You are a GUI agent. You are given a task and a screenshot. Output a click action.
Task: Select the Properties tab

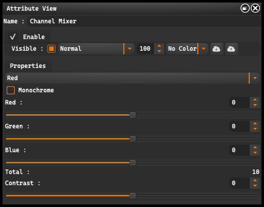click(28, 66)
